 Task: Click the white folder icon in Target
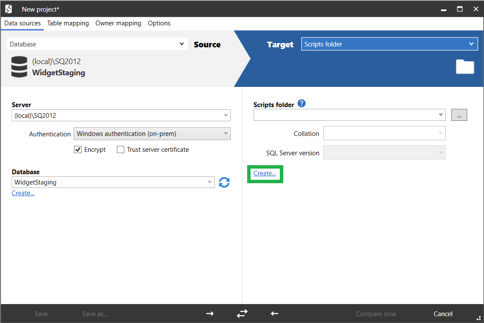tap(465, 67)
